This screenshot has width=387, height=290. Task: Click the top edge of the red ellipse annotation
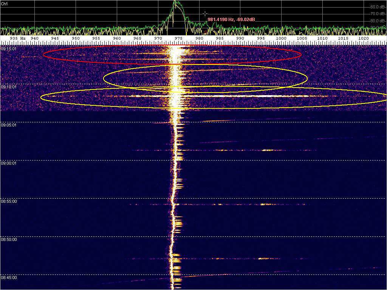click(172, 46)
